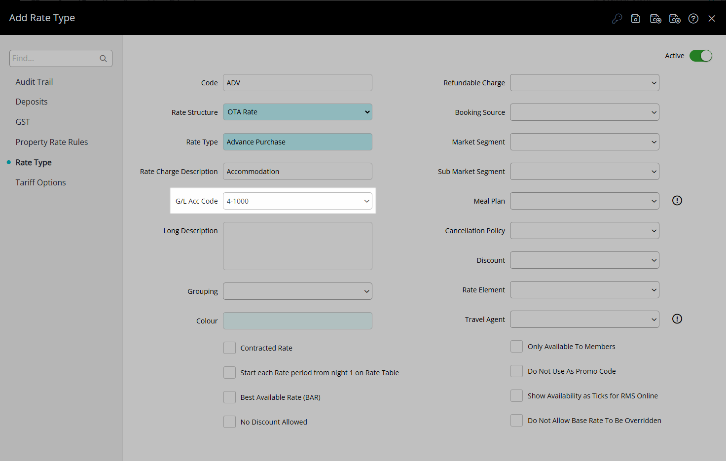Screen dimensions: 726x461
Task: Open the Cancellation Policy dropdown
Action: 584,231
